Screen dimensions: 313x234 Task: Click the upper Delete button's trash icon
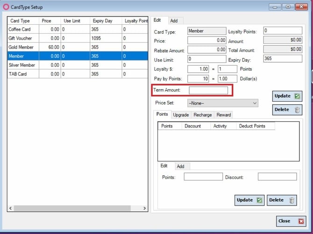pos(297,110)
